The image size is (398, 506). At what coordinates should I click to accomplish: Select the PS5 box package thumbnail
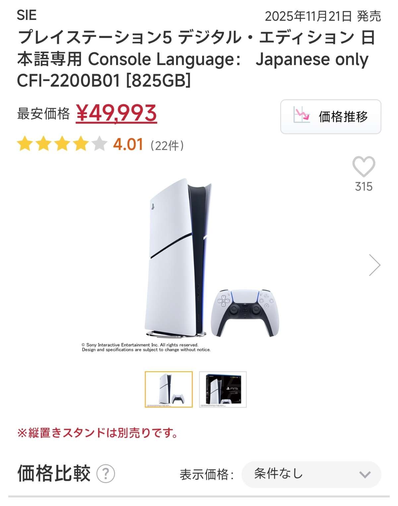click(223, 389)
